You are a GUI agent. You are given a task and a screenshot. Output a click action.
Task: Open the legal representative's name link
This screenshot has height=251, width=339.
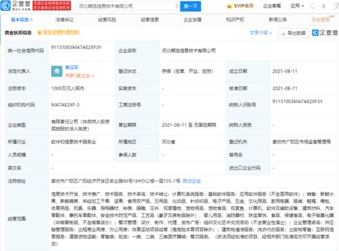72,67
